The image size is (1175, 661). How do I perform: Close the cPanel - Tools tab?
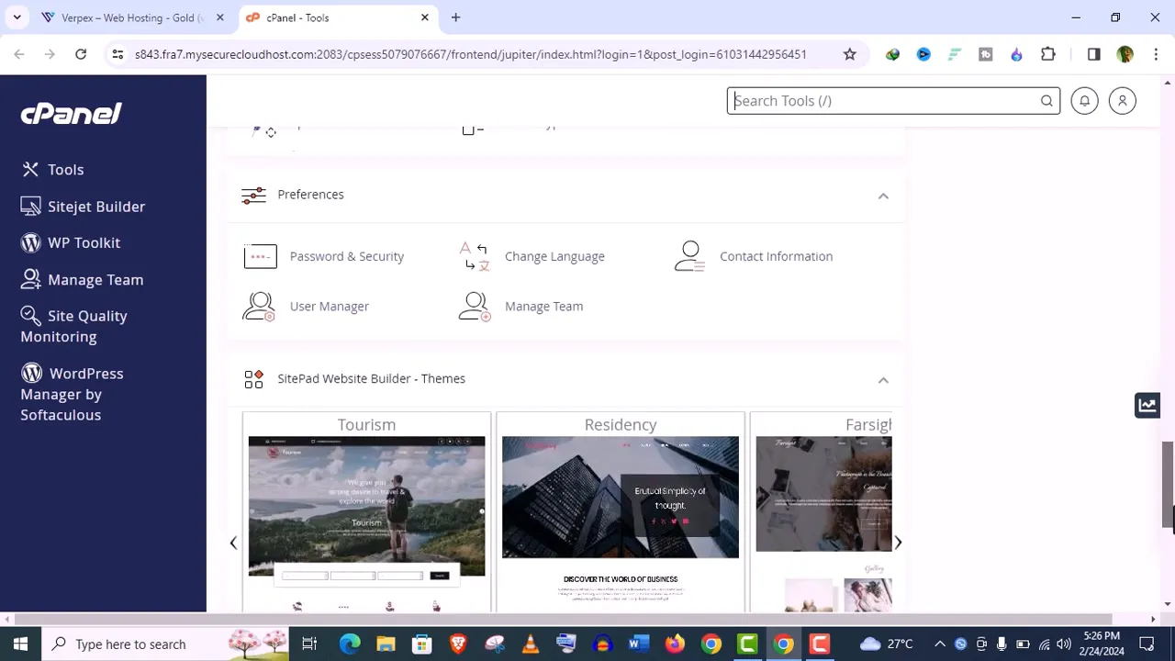click(425, 17)
